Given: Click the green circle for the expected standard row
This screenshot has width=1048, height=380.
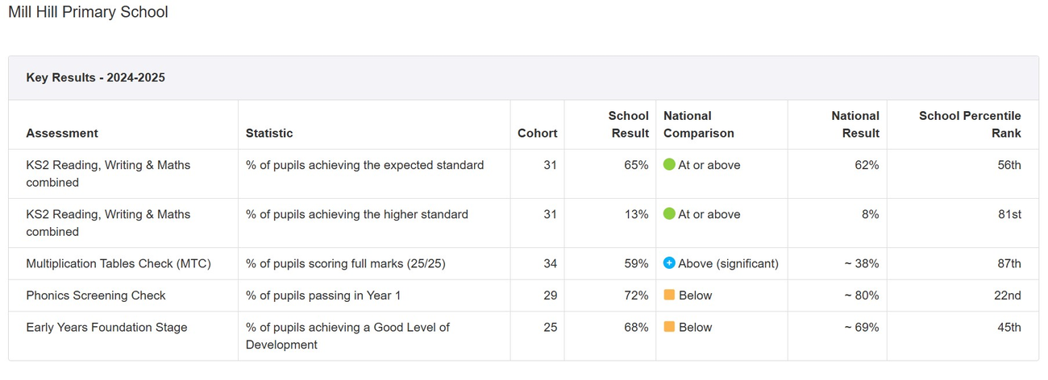Looking at the screenshot, I should (669, 165).
